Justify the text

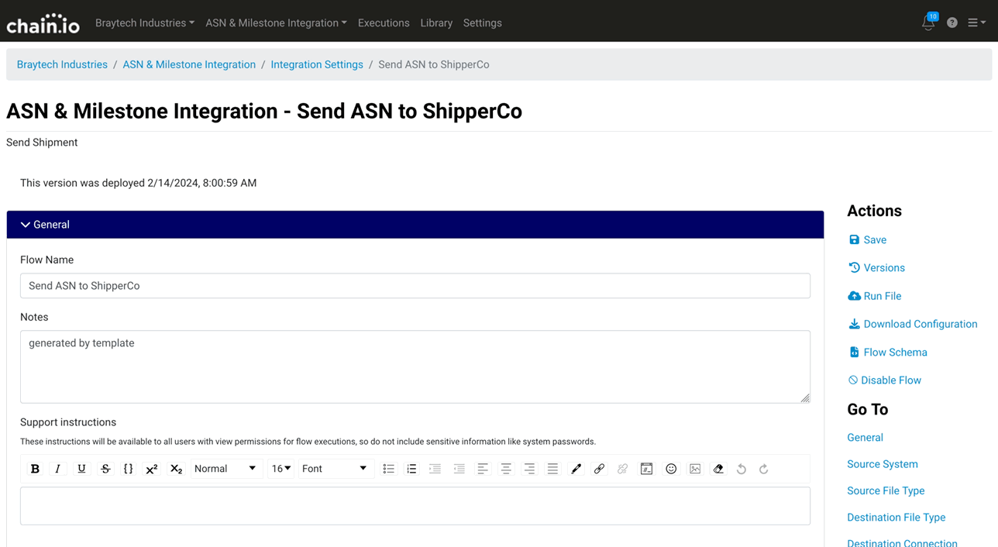click(x=552, y=469)
